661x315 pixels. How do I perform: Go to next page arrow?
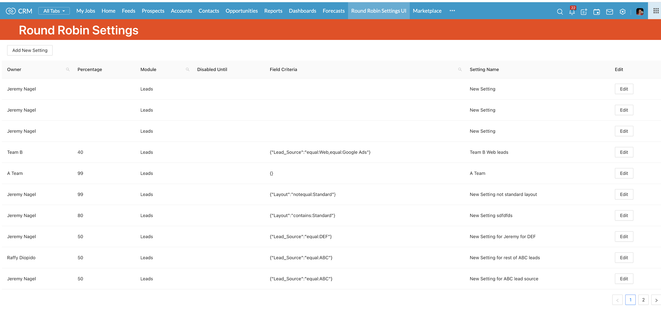coord(656,300)
